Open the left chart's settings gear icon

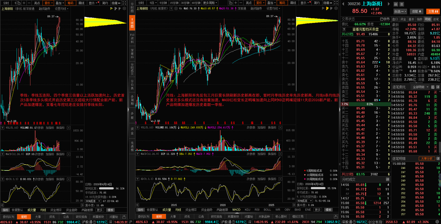(124, 9)
